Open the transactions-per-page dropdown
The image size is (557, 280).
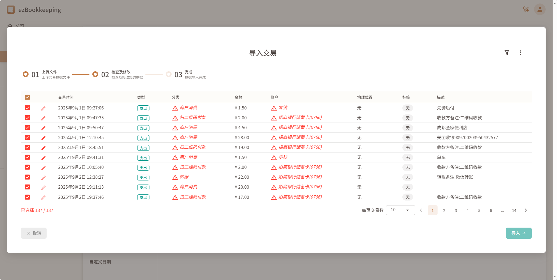point(400,210)
